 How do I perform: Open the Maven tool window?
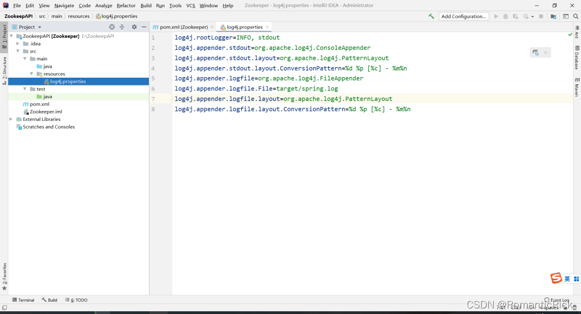tap(577, 88)
